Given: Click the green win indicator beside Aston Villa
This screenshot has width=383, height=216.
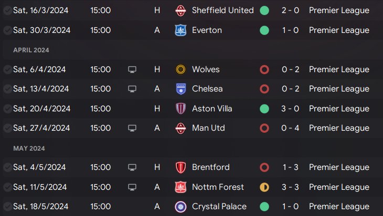Looking at the screenshot, I should click(264, 109).
